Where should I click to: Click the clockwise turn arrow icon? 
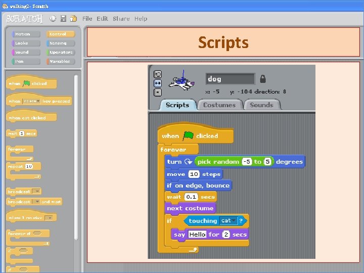click(188, 162)
